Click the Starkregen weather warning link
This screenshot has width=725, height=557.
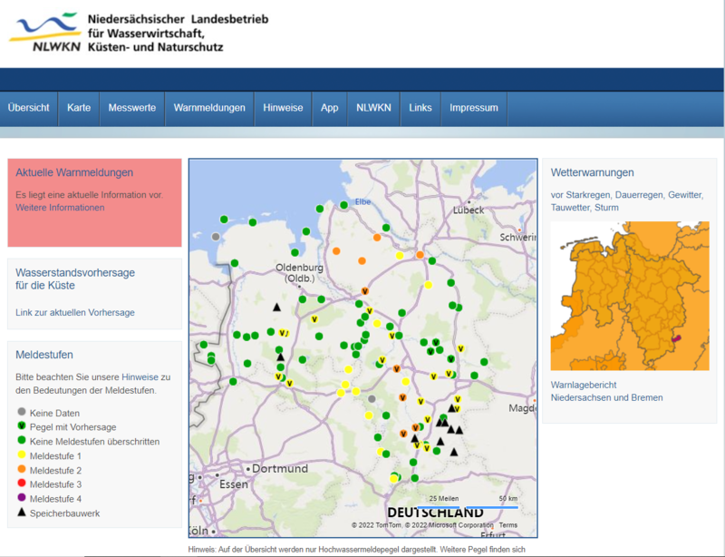coord(589,195)
